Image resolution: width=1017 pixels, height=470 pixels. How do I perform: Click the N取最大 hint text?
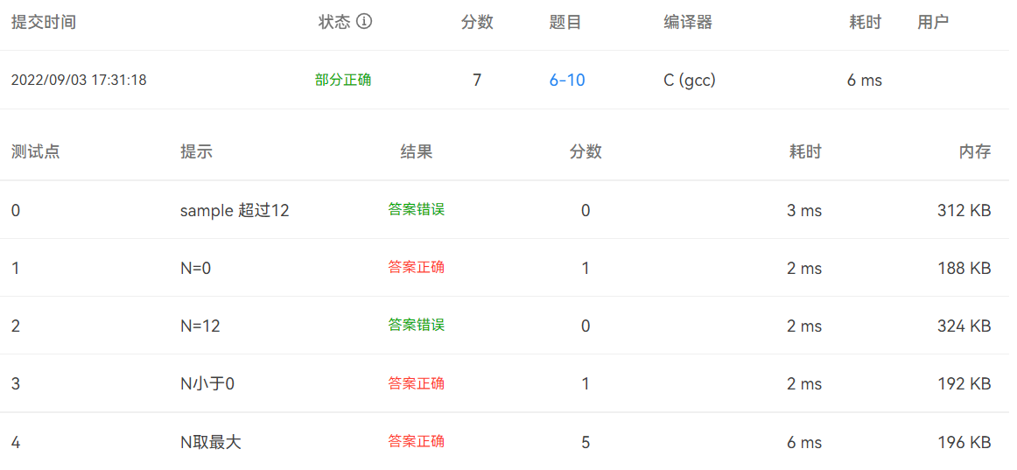coord(210,442)
